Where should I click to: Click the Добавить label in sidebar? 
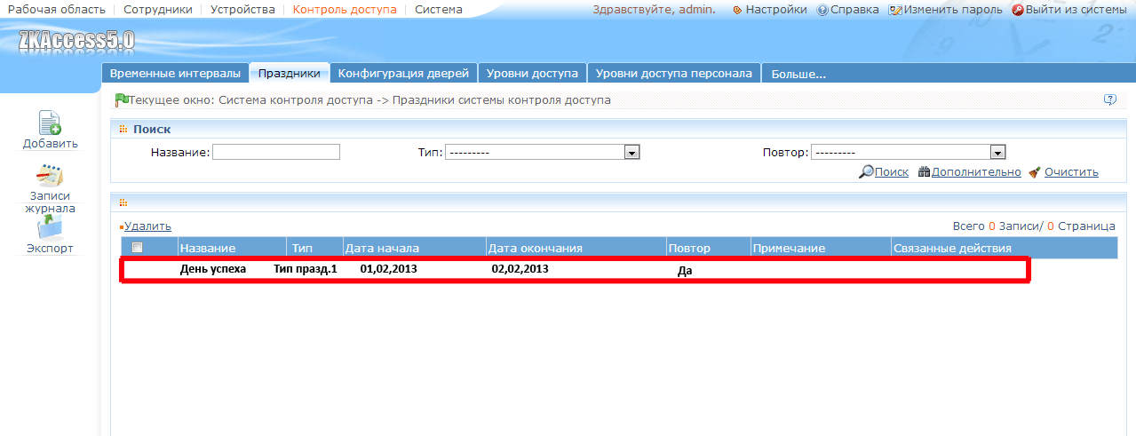[x=51, y=144]
